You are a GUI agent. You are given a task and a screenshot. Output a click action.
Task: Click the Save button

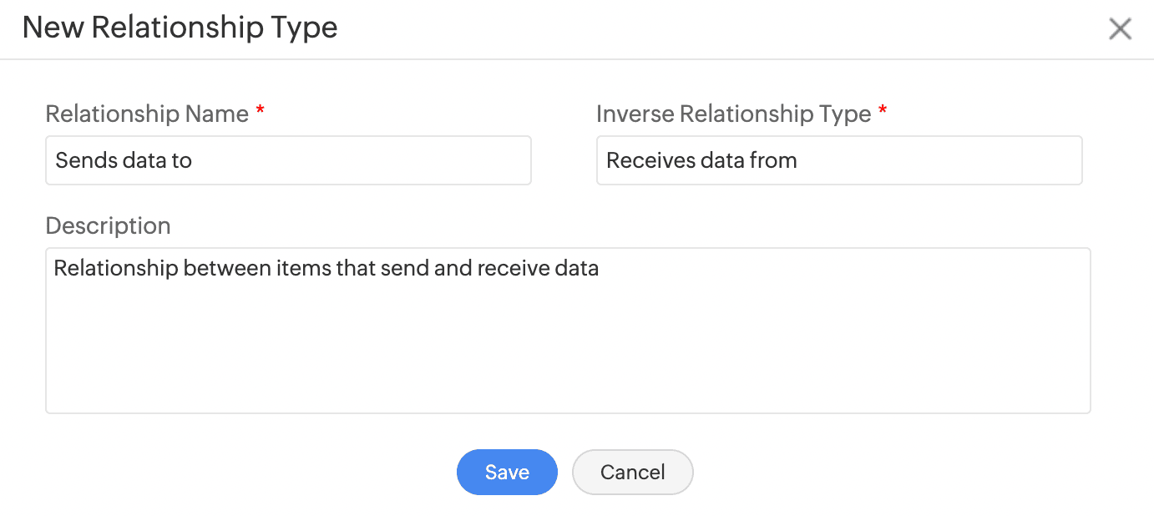(x=507, y=472)
